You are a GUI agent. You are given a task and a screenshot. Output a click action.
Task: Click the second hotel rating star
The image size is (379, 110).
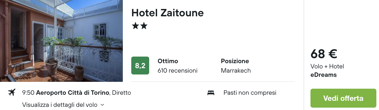(x=144, y=26)
